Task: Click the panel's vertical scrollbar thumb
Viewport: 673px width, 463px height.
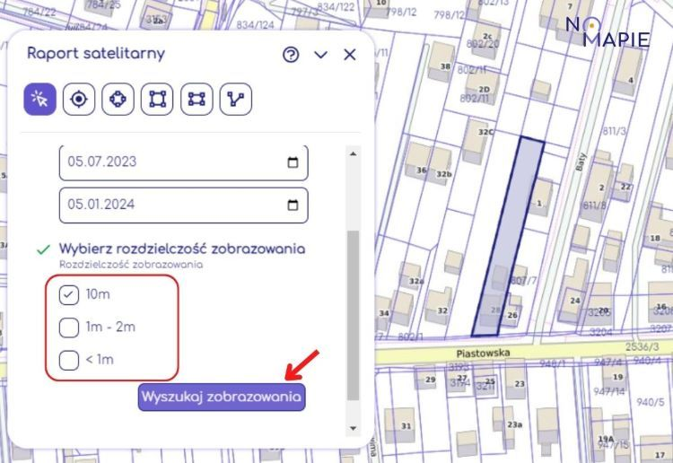Action: 352,314
